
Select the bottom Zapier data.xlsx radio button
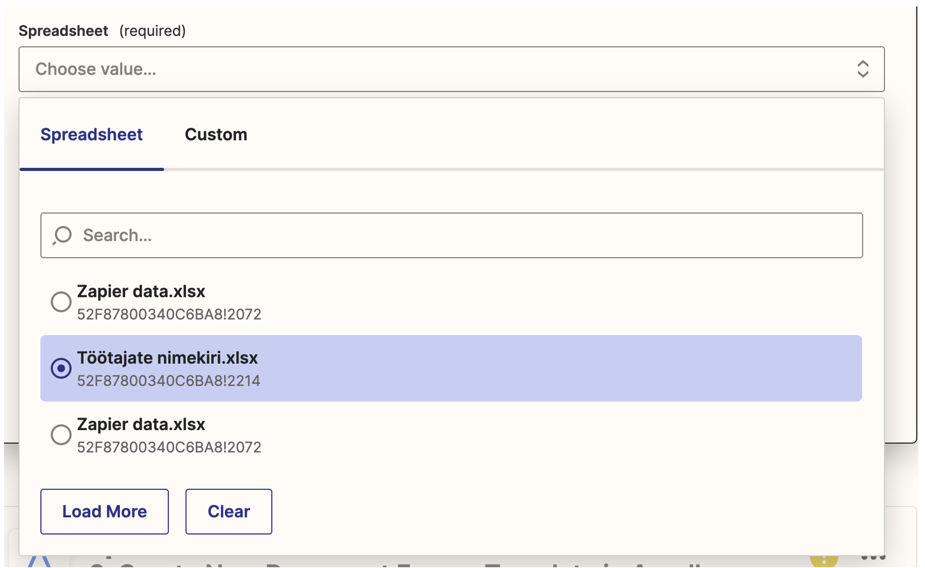[61, 435]
